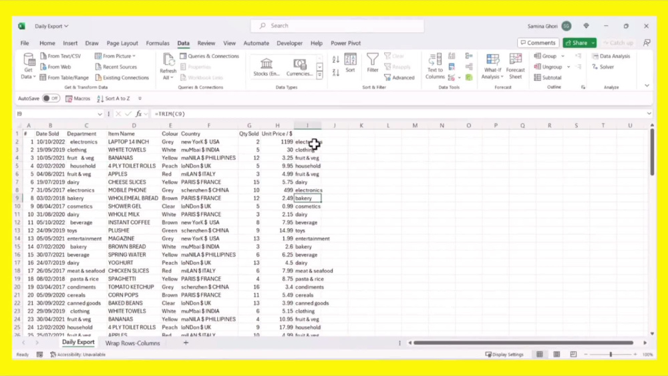
Task: Open What-If Analysis
Action: (x=492, y=66)
